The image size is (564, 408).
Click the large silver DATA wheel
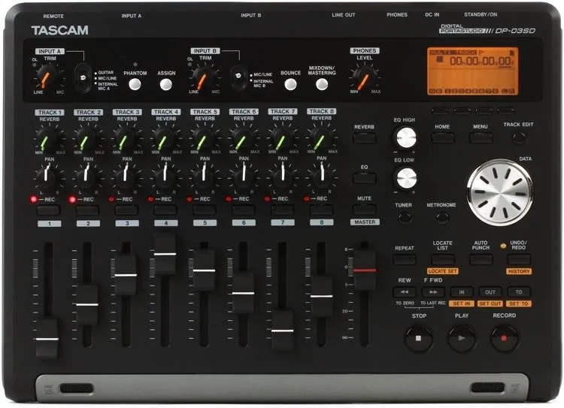[x=500, y=192]
